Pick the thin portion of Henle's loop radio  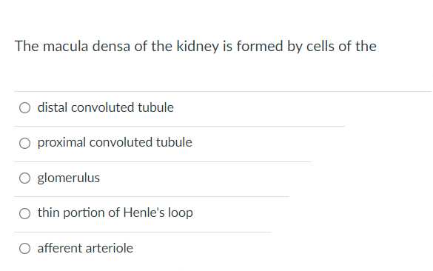pos(24,213)
